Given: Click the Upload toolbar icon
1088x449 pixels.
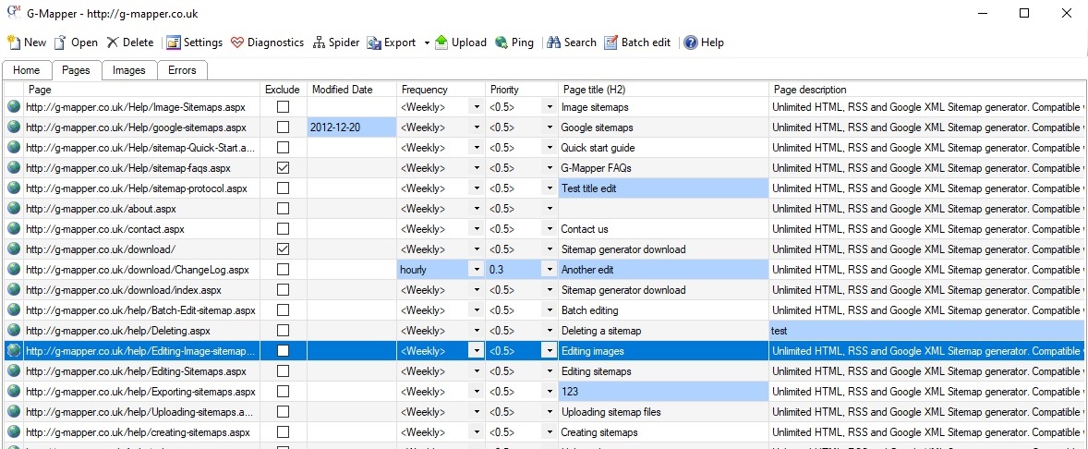Looking at the screenshot, I should click(441, 42).
